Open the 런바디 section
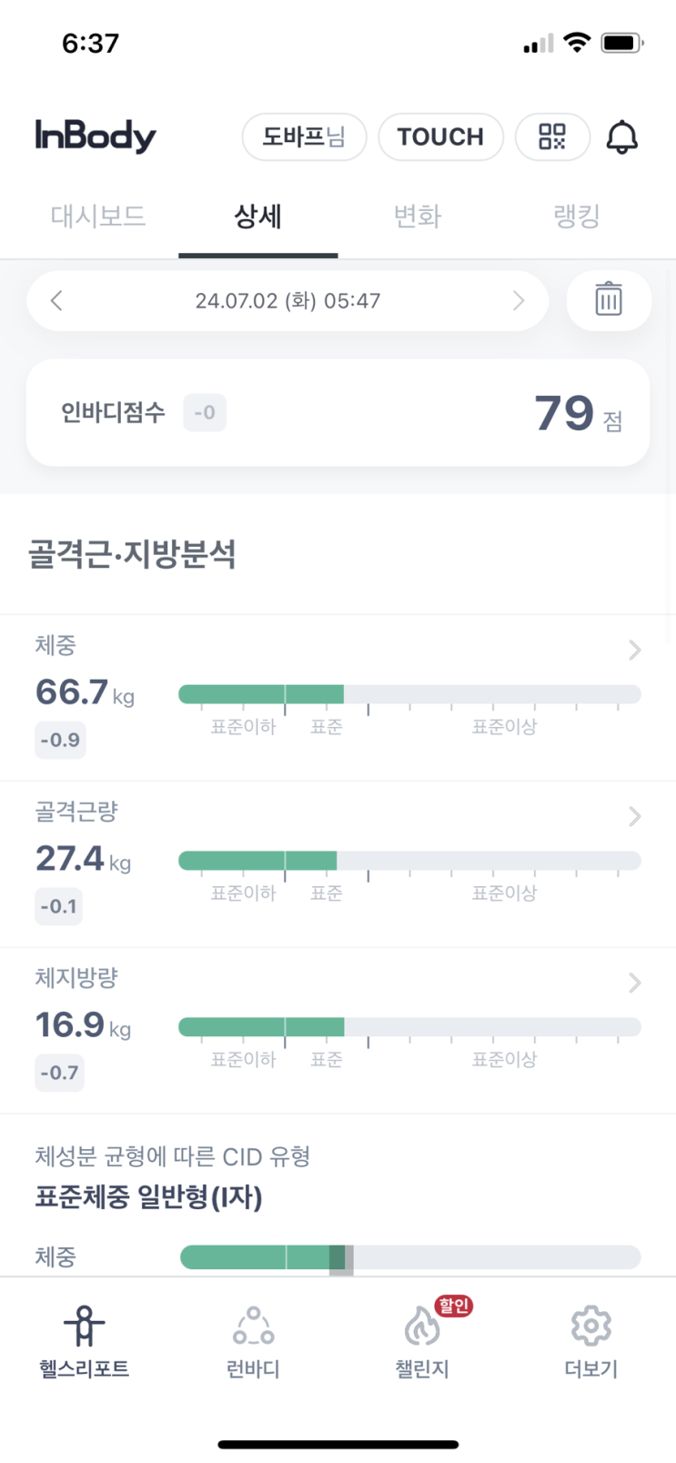This screenshot has height=1463, width=676. [253, 1328]
